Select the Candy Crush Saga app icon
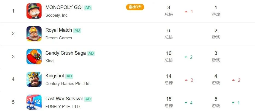255x111 pixels. point(34,57)
